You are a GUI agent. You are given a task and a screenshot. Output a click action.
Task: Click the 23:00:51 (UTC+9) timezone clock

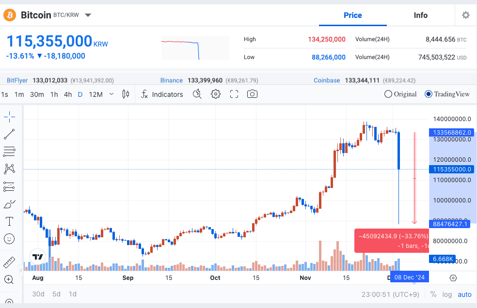[390, 294]
